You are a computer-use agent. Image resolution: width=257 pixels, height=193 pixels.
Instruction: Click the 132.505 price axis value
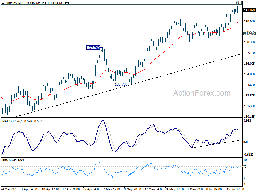250,95
